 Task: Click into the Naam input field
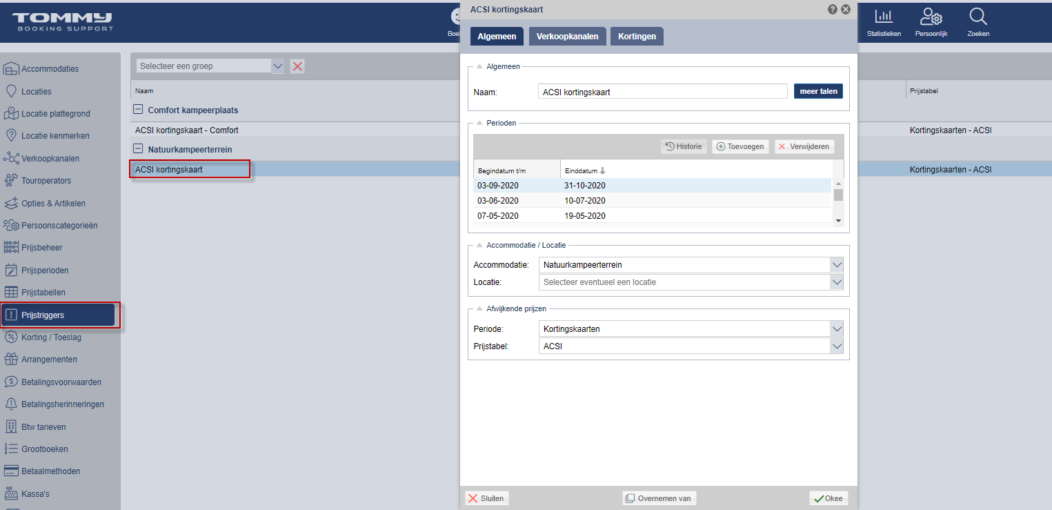[x=662, y=92]
